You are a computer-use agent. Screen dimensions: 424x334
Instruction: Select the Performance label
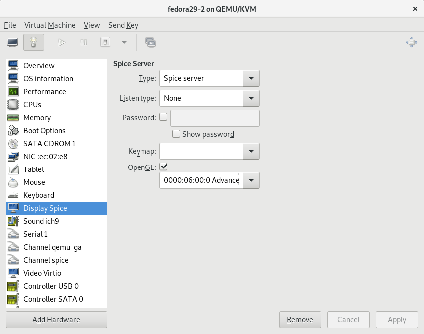(45, 92)
